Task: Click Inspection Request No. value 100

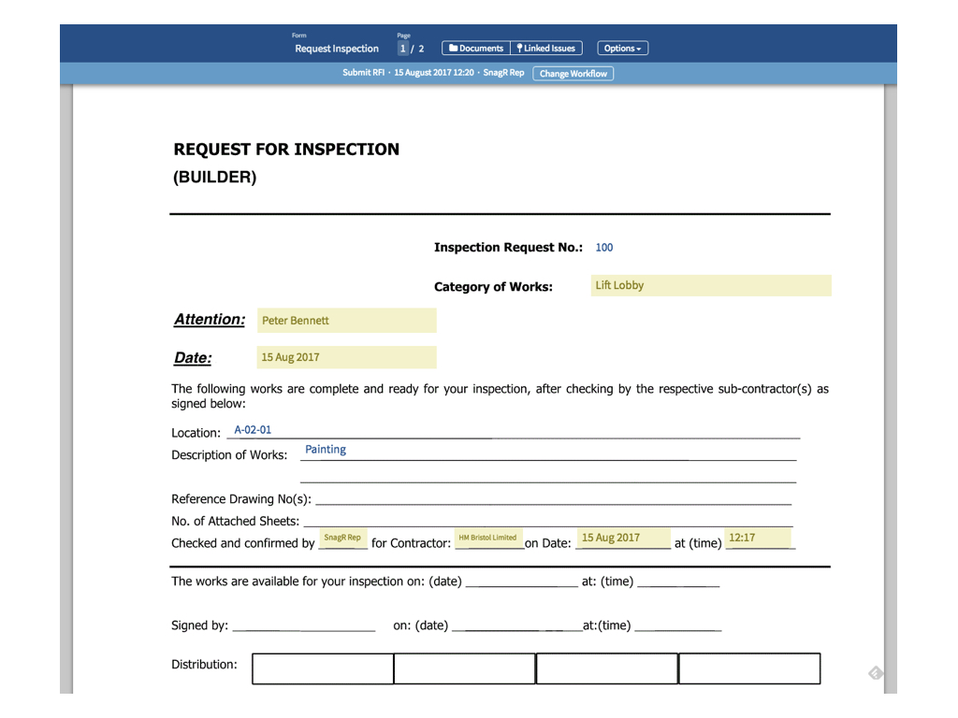Action: [604, 247]
